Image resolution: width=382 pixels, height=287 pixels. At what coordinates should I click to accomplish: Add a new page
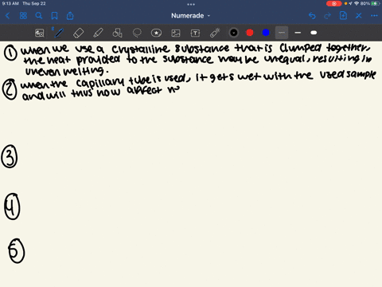(343, 16)
